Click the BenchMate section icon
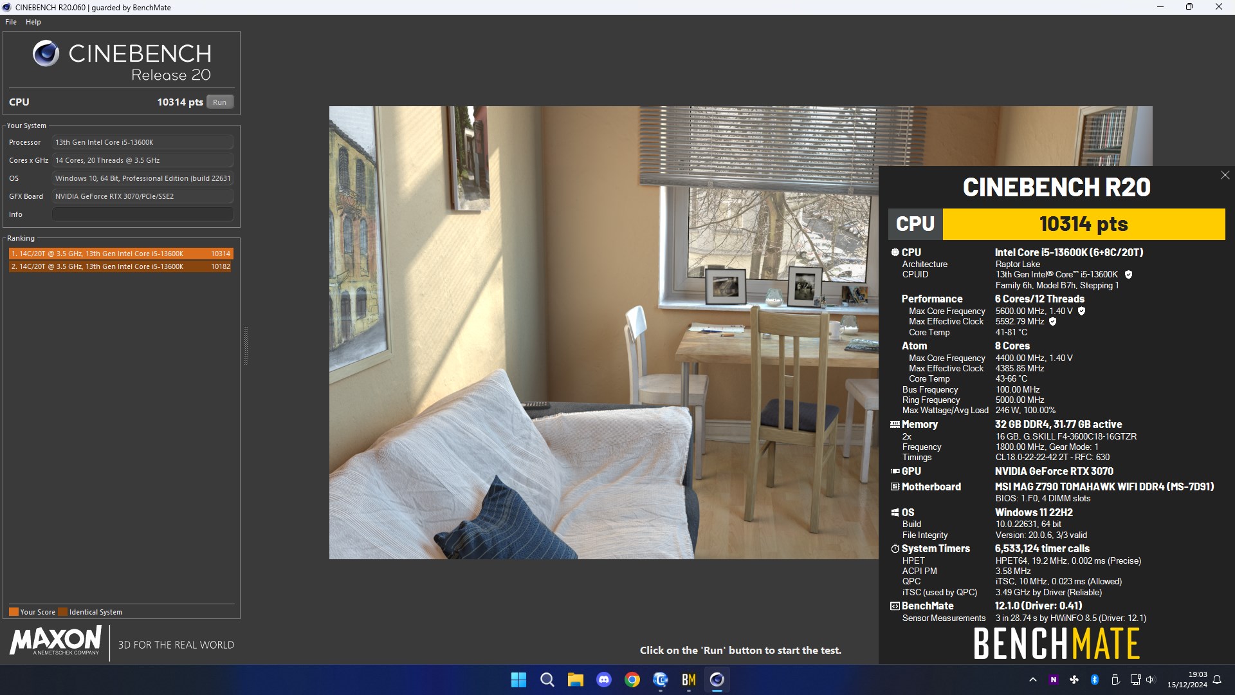Viewport: 1235px width, 695px height. 895,606
